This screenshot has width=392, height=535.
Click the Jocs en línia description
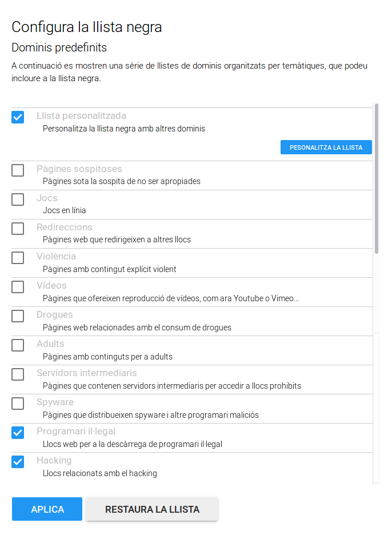pyautogui.click(x=65, y=210)
